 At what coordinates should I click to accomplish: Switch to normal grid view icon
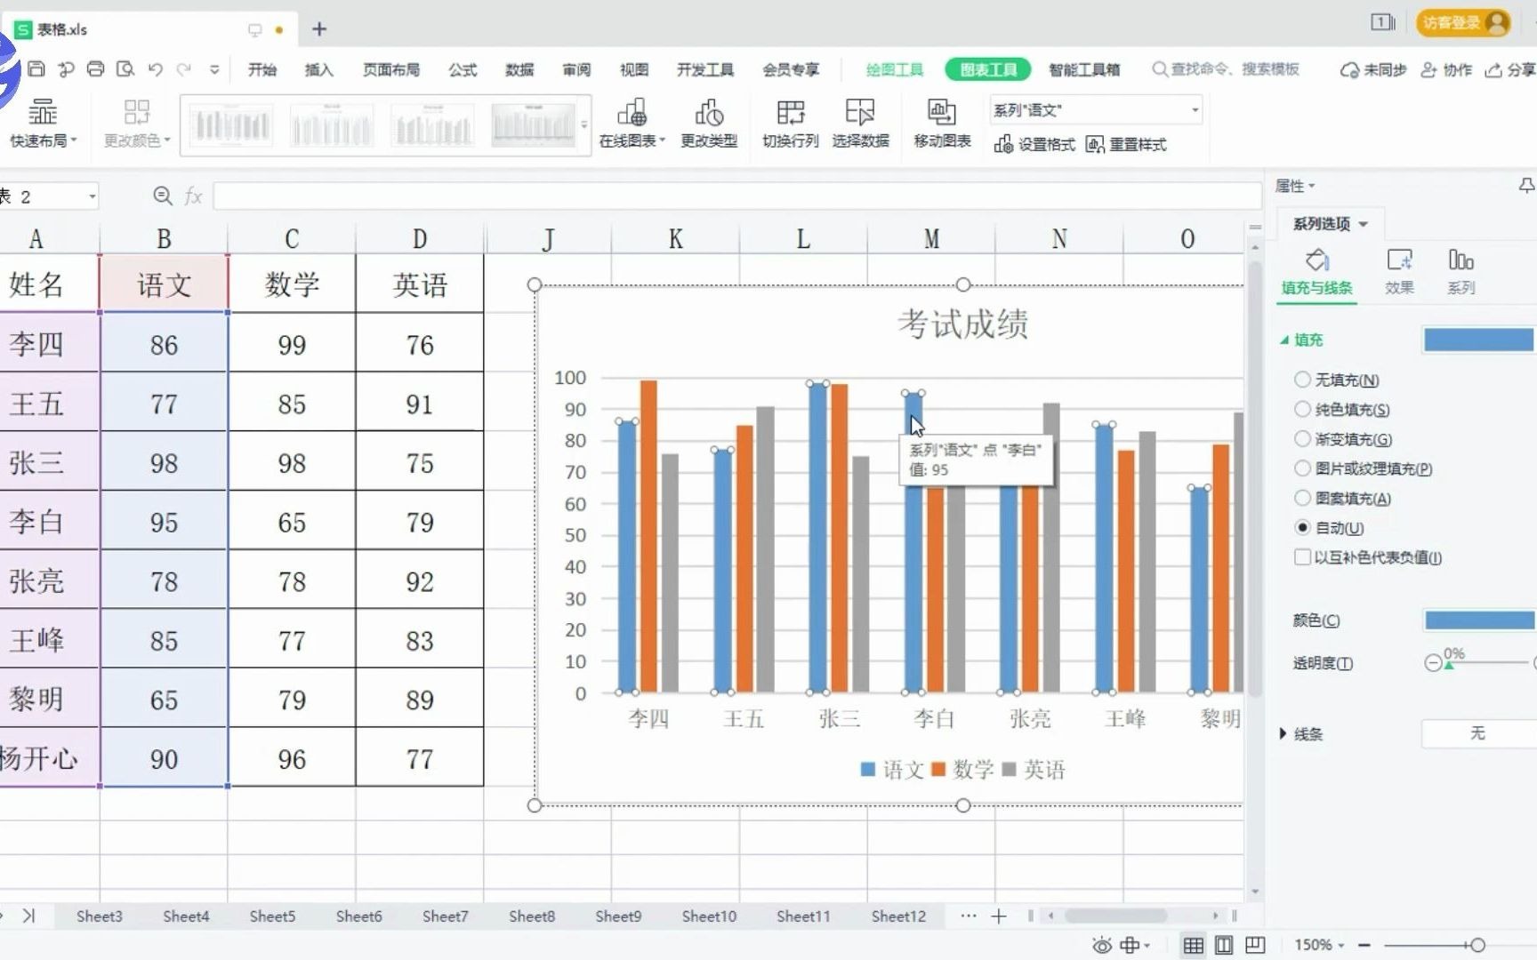[x=1194, y=944]
